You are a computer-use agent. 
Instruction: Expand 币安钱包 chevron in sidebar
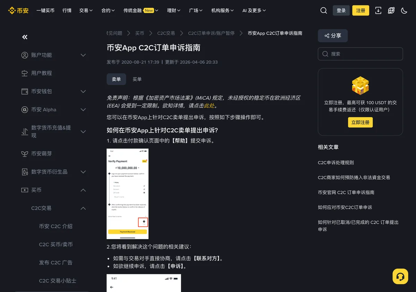(83, 91)
